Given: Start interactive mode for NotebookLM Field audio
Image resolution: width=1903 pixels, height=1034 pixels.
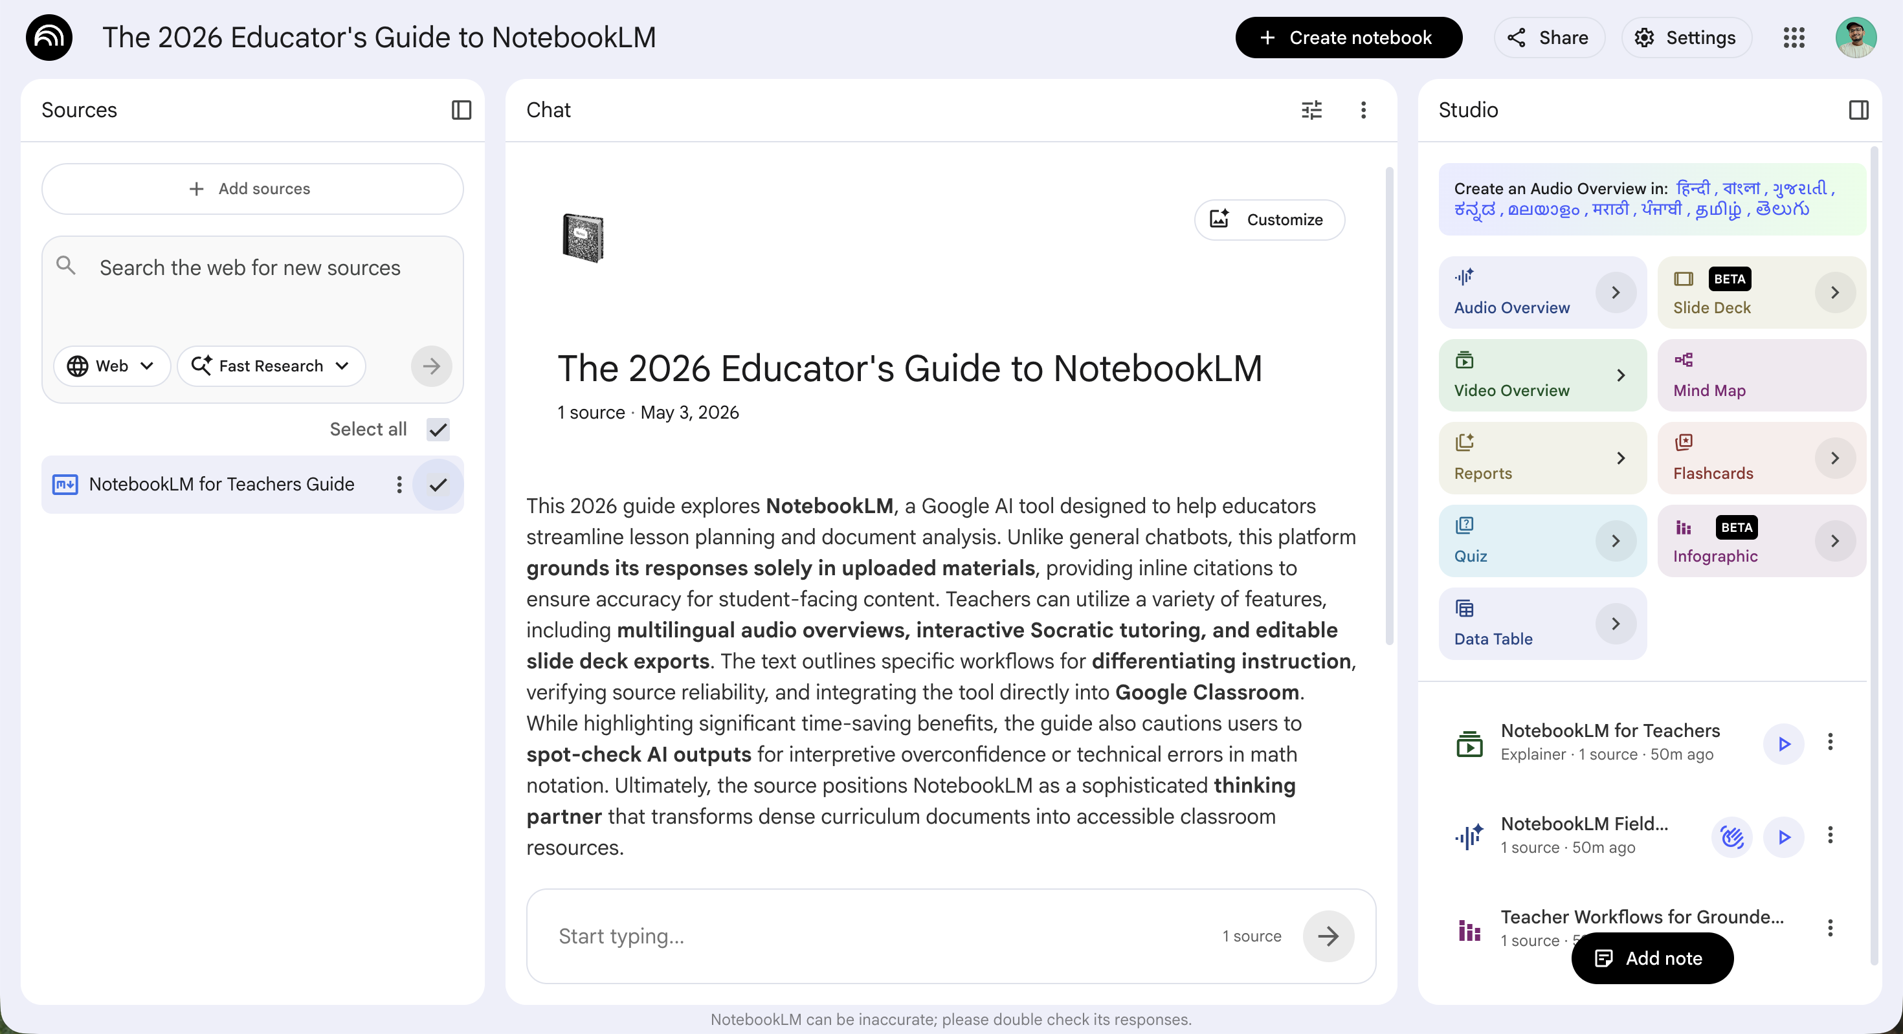Looking at the screenshot, I should pos(1731,837).
